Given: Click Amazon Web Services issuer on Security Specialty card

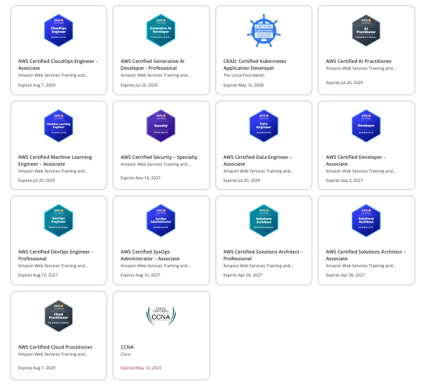Looking at the screenshot, I should [x=156, y=164].
